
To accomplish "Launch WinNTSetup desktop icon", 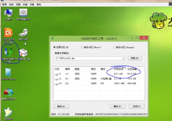I will (8, 74).
